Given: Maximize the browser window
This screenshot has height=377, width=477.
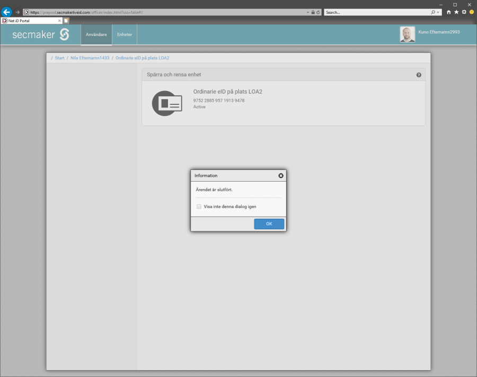Looking at the screenshot, I should [455, 5].
